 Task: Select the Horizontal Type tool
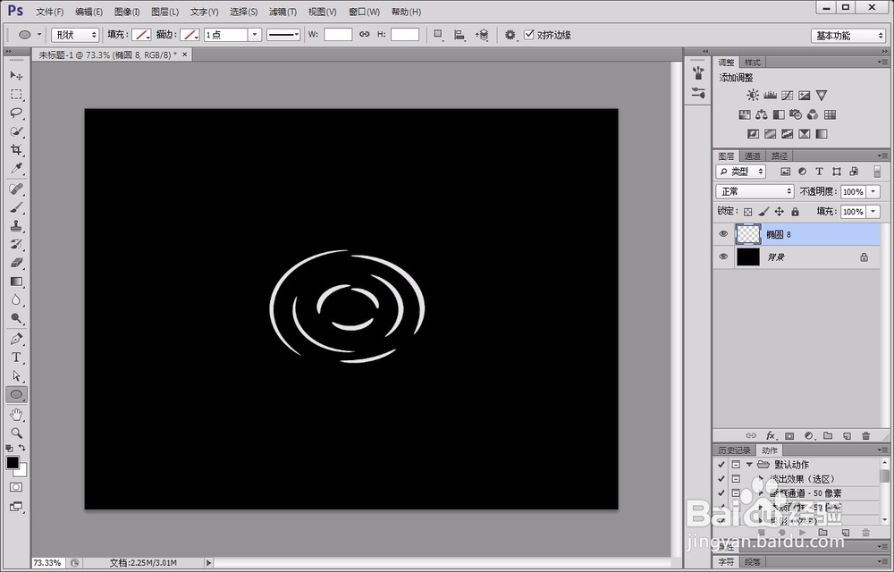(16, 357)
